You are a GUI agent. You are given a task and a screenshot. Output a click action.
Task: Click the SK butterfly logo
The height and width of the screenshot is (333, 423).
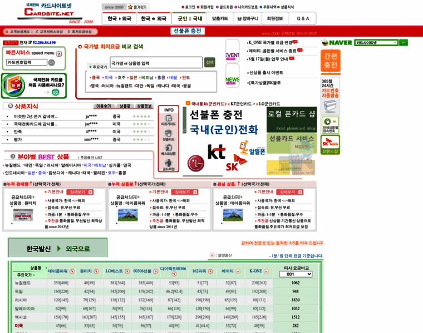pyautogui.click(x=235, y=163)
